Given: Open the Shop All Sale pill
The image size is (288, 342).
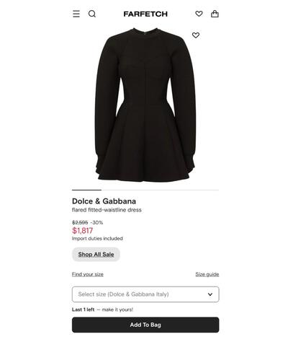Looking at the screenshot, I should pyautogui.click(x=96, y=255).
